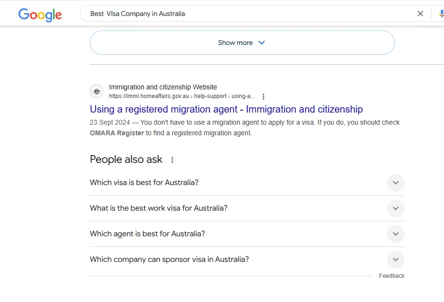Expand Which agent is best for Australia?
Viewport: 444px width, 302px height.
click(247, 234)
